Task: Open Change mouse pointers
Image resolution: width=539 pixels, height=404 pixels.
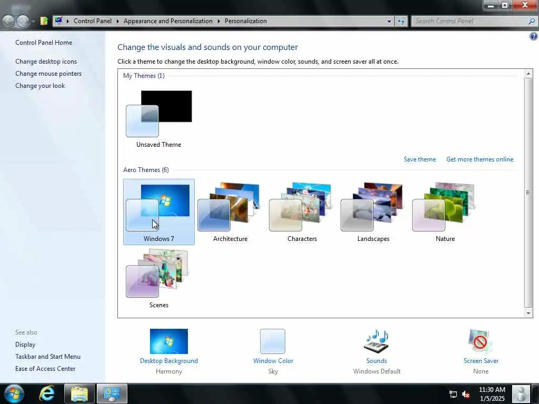Action: (x=48, y=74)
